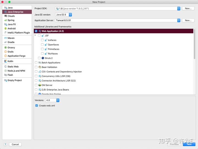Viewport: 198px width, 149px height.
Task: Click the IntelliJ Platform Plugin icon
Action: tap(5, 33)
